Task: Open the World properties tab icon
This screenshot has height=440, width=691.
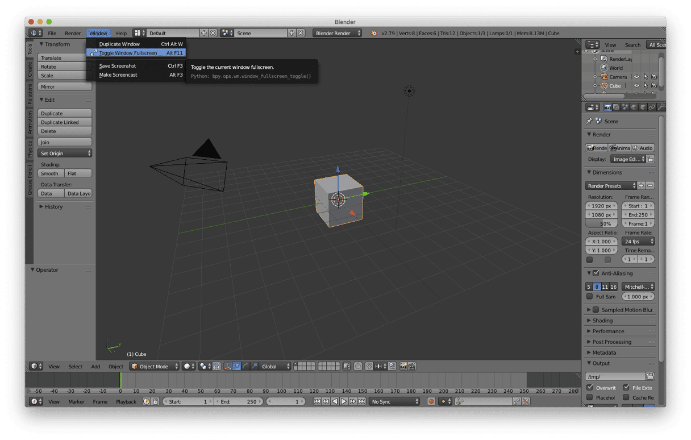Action: pos(634,107)
